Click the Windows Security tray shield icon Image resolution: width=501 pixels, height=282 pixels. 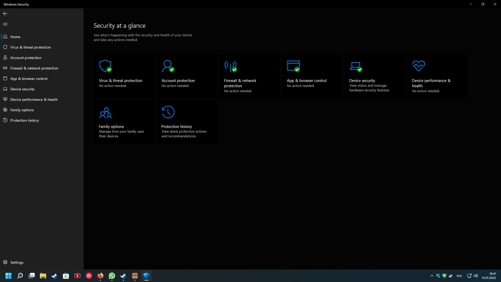[438, 276]
